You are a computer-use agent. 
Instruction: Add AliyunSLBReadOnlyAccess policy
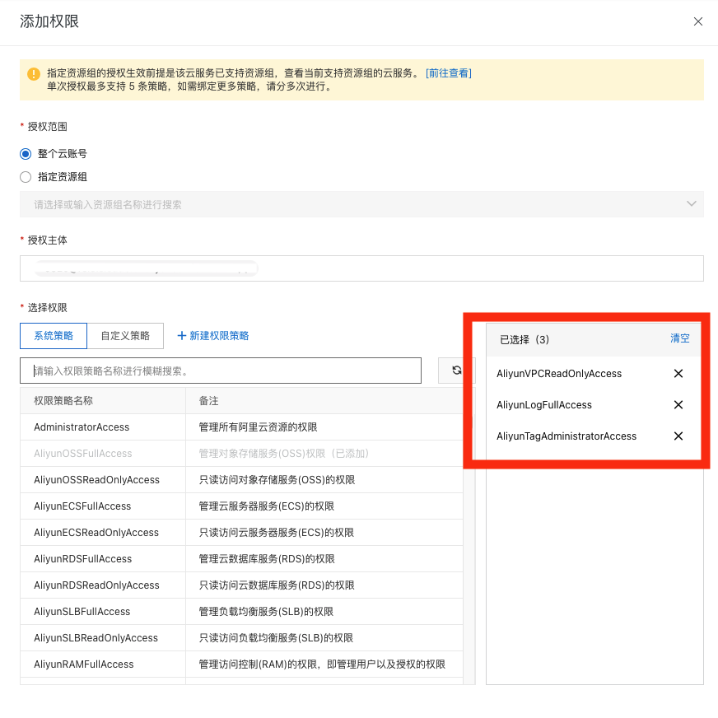[96, 638]
